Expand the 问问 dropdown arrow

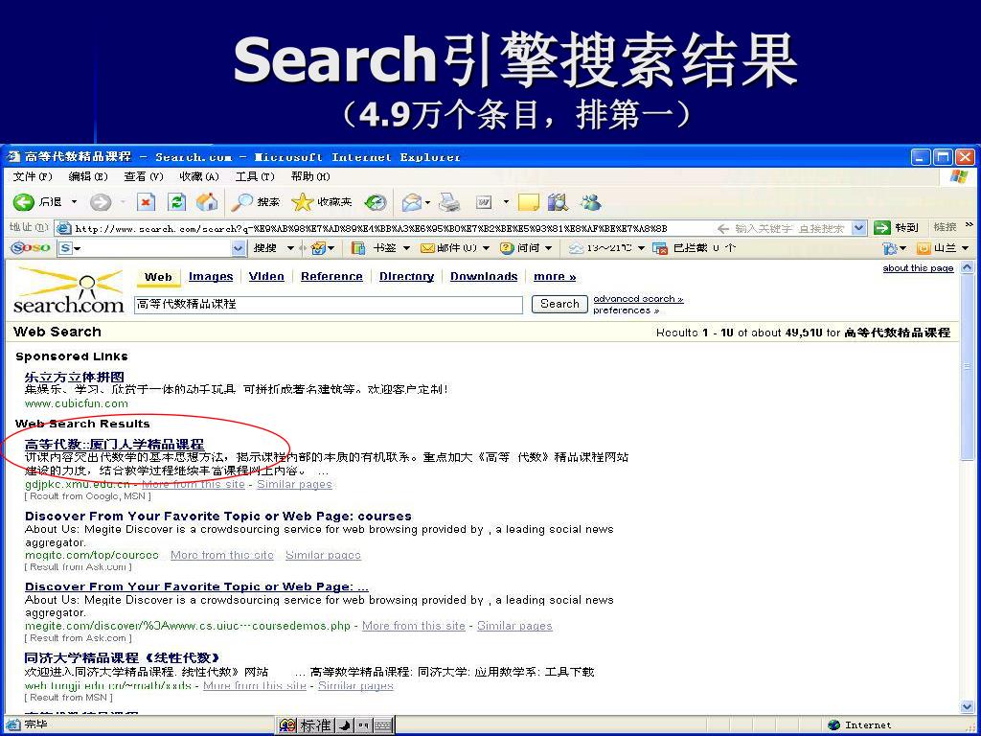click(548, 248)
